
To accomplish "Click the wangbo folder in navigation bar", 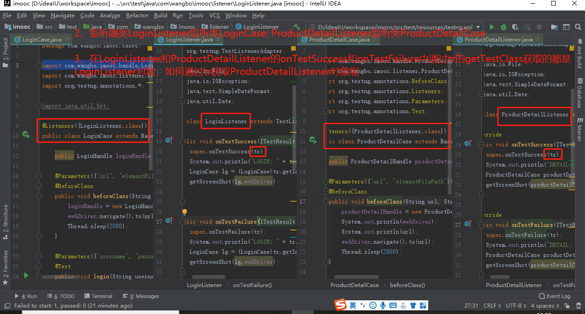I will pos(149,27).
